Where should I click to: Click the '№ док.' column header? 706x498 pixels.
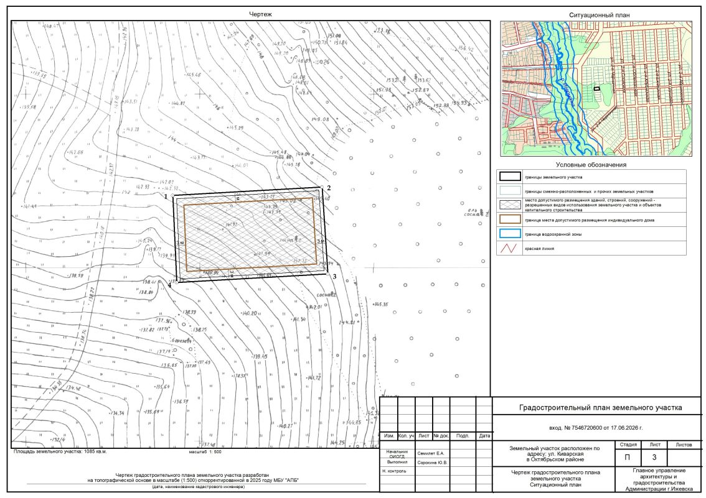441,436
